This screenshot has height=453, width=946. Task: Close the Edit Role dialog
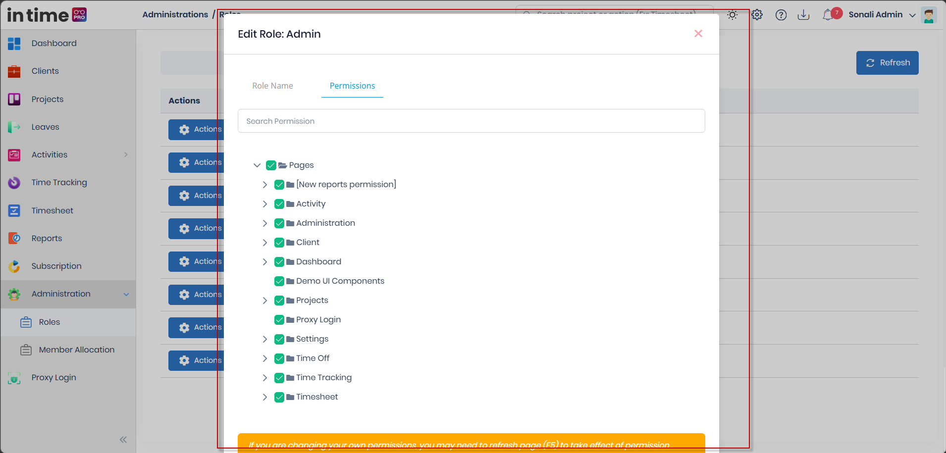click(x=698, y=34)
